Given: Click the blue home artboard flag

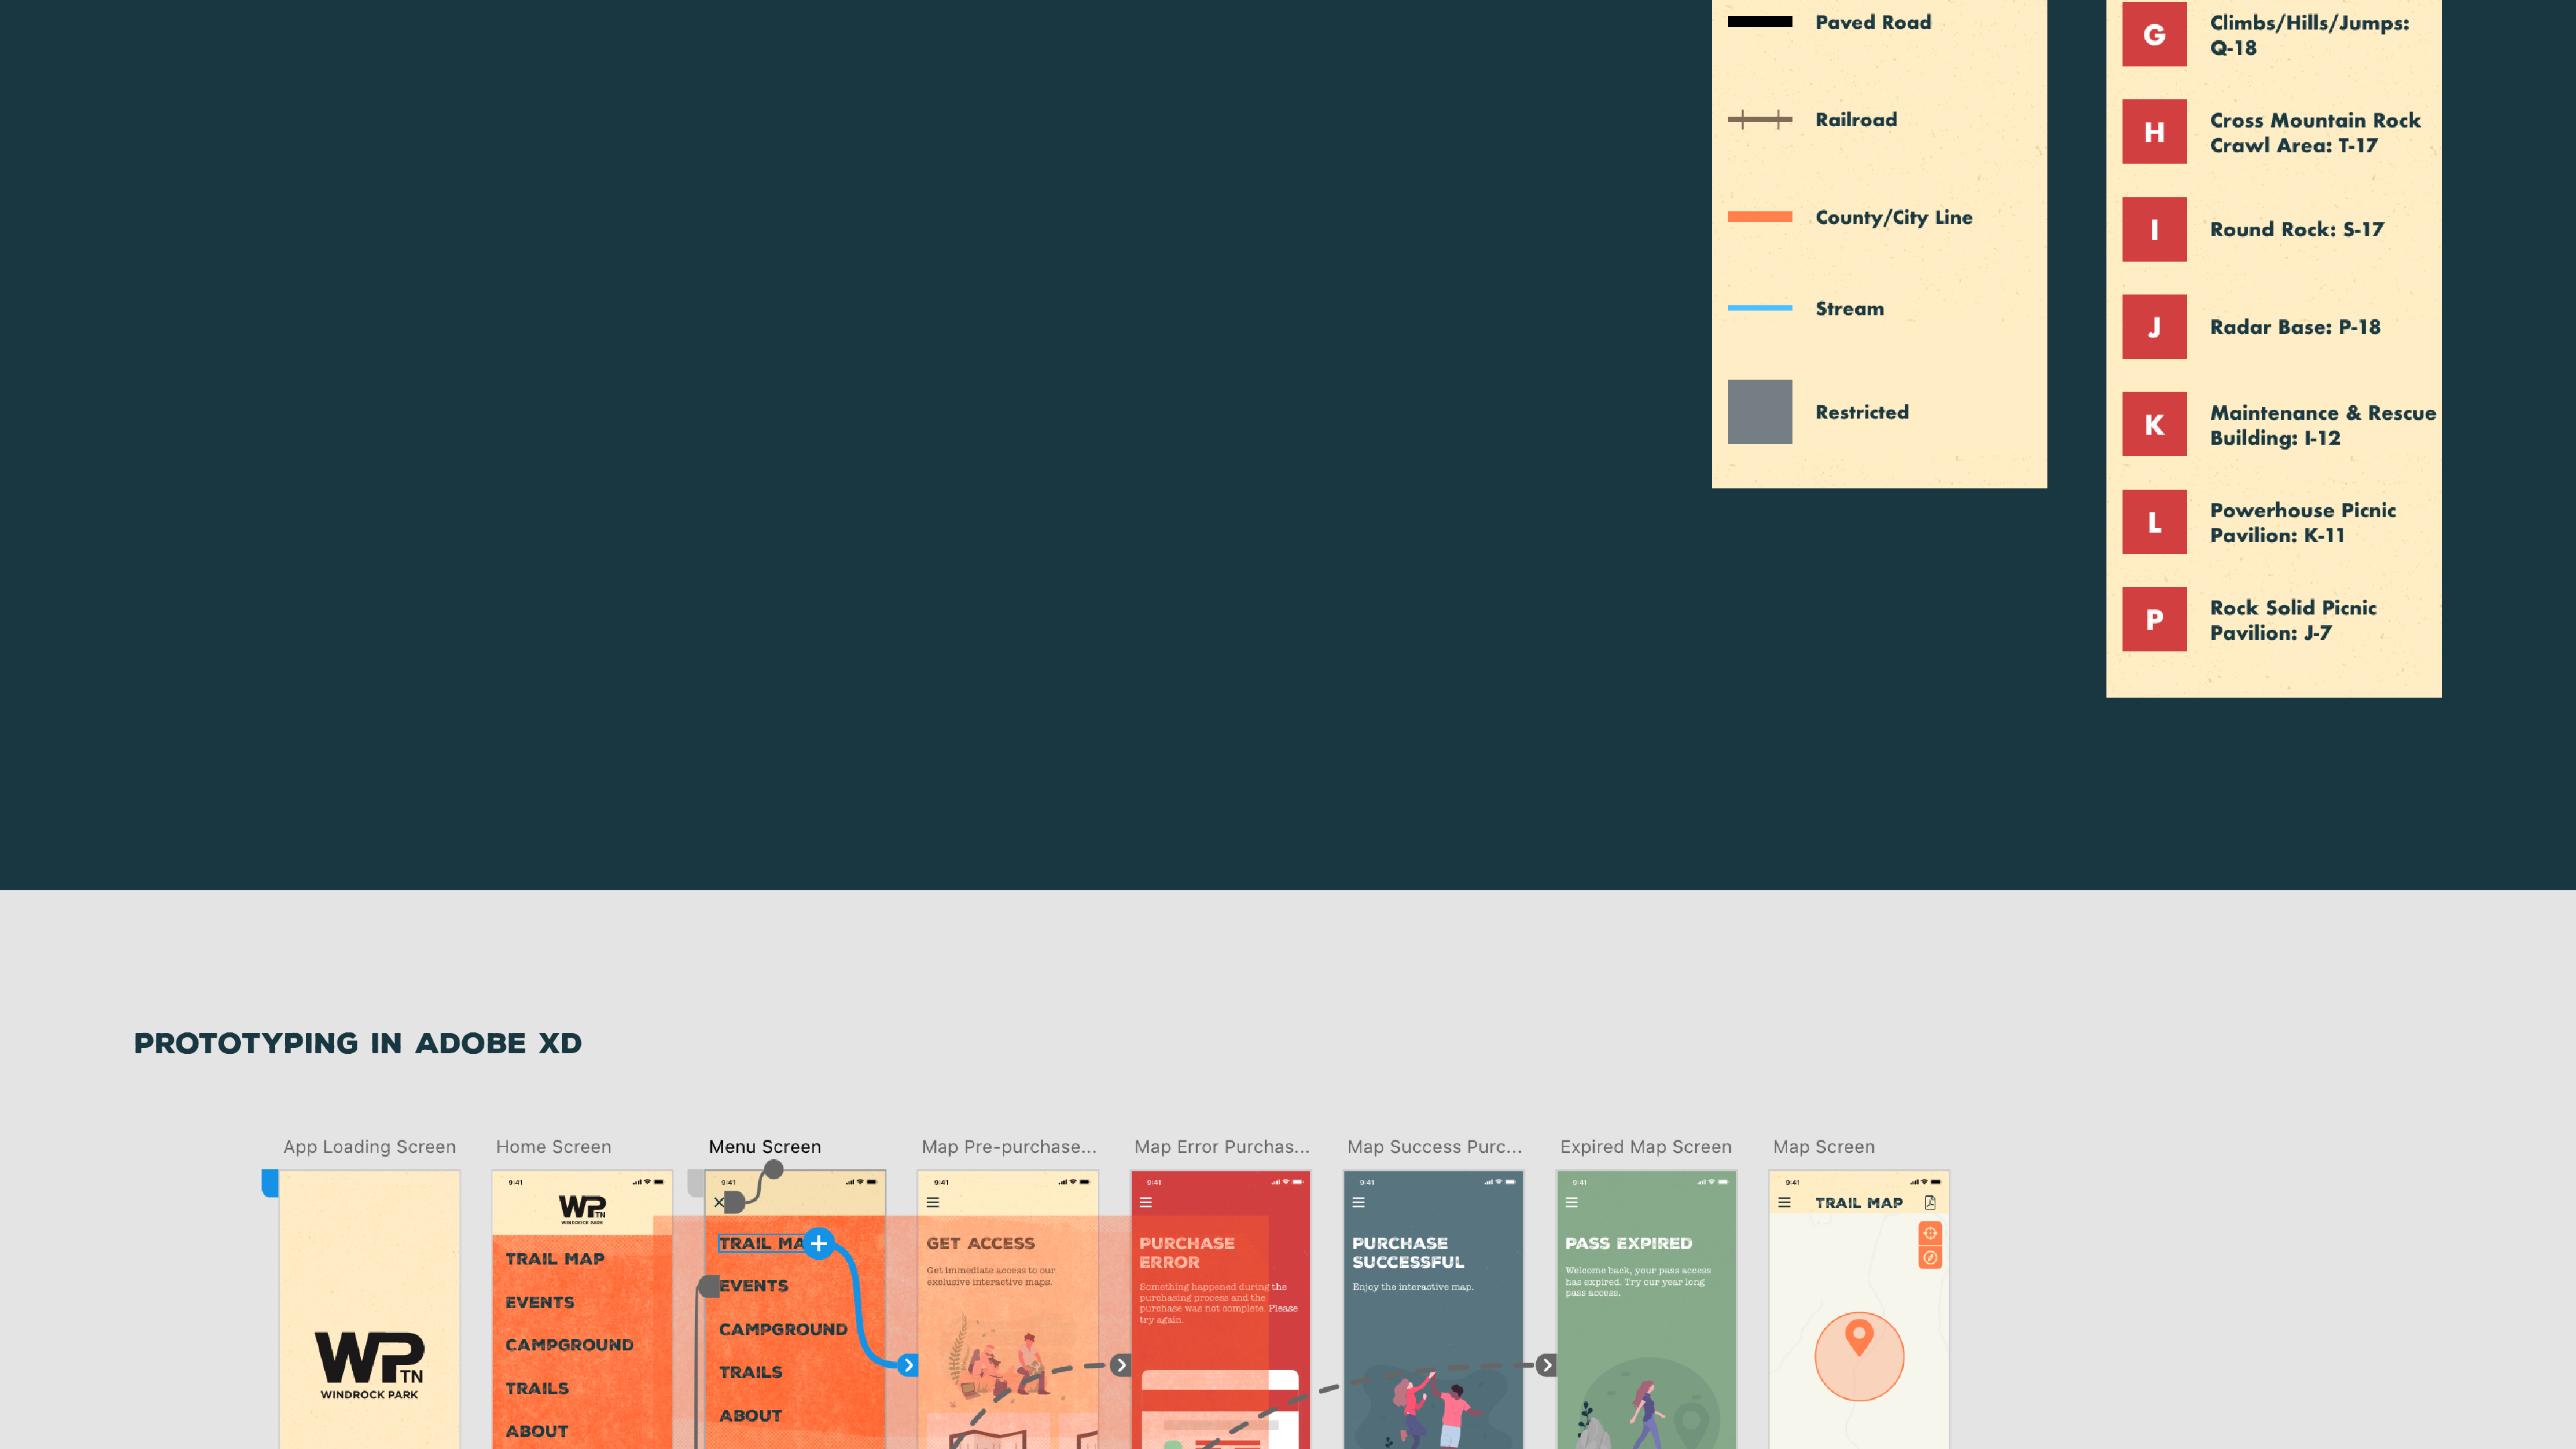Looking at the screenshot, I should 269,1183.
